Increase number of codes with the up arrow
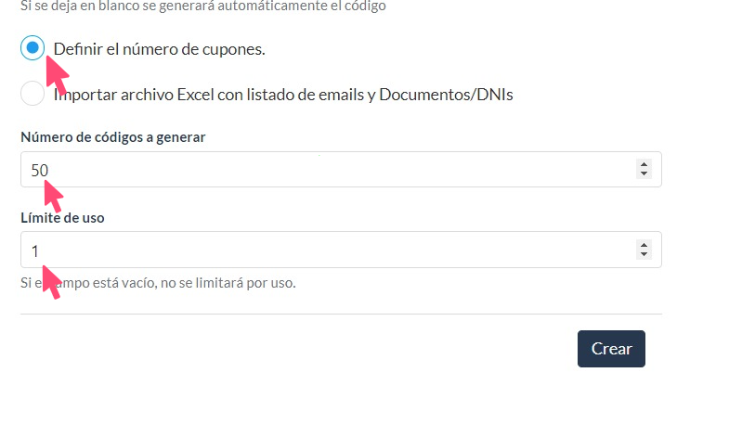 click(644, 165)
